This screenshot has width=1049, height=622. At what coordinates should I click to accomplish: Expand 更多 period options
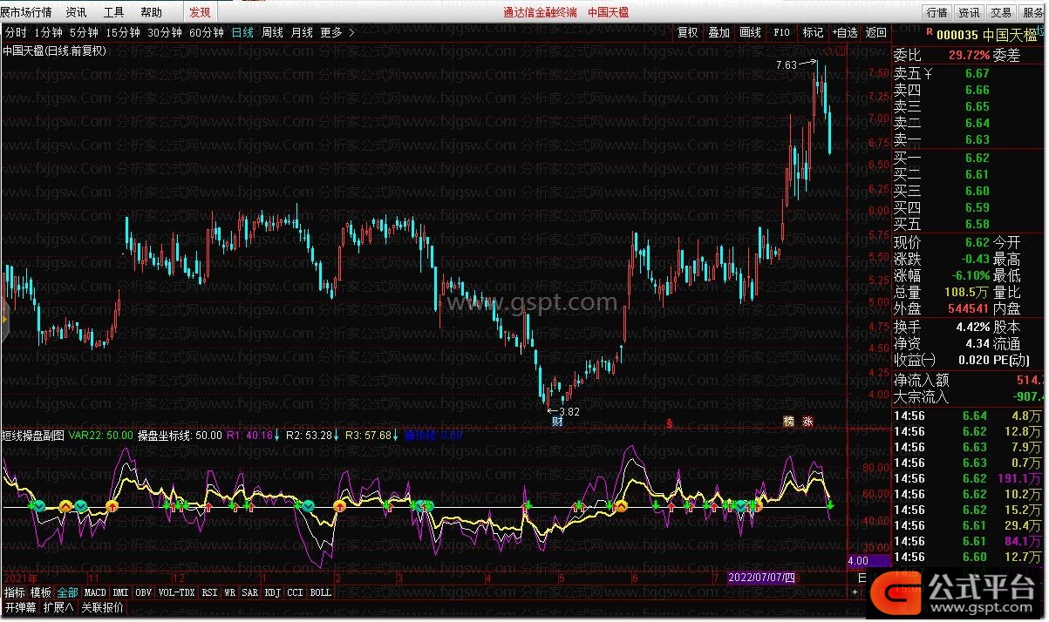tap(337, 32)
